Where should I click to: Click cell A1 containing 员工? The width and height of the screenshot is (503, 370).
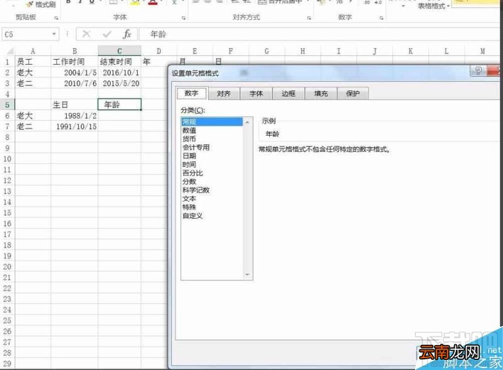click(x=33, y=62)
